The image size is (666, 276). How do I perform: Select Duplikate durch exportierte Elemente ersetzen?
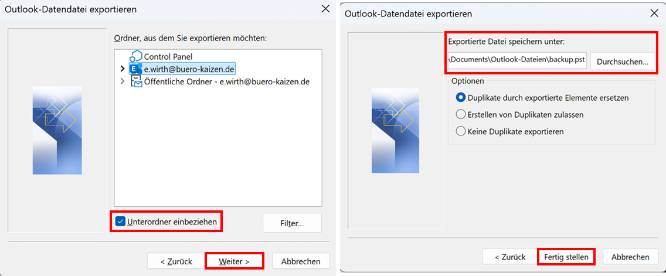point(461,98)
